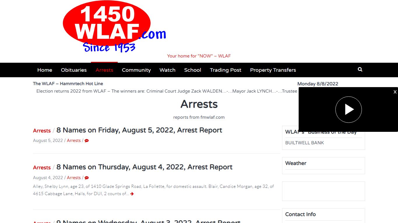Click the WLAF – Hammrtech Hot Line heading
Screen dimensions: 398x223
tap(68, 84)
